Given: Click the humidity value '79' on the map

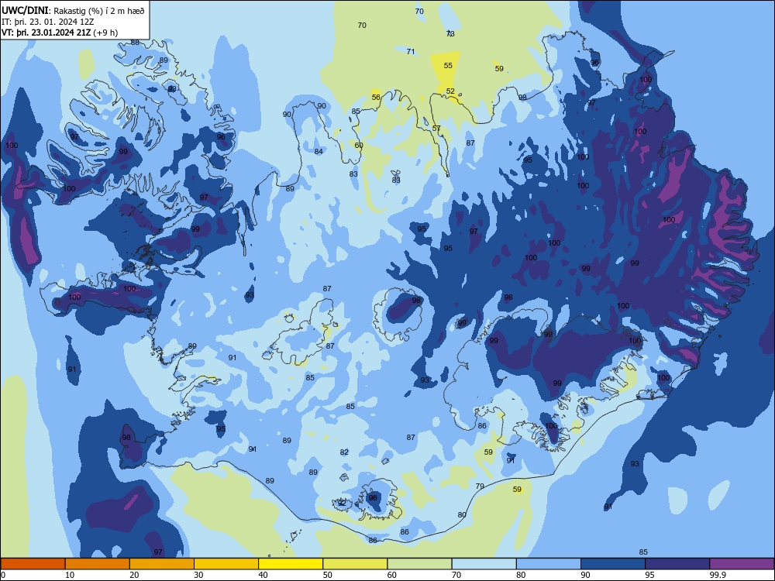Looking at the screenshot, I should coord(480,486).
